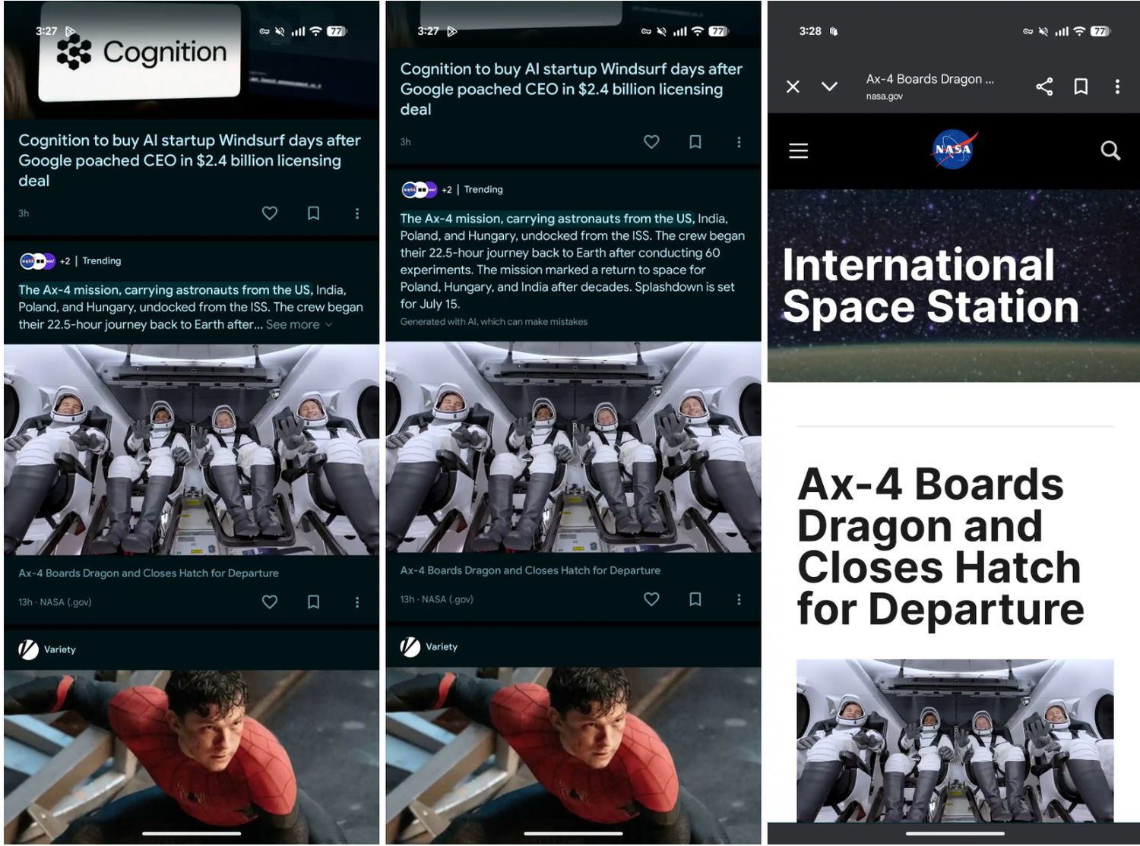This screenshot has width=1140, height=846.
Task: Click the Ax-4 Boards Dragon link in the left feed
Action: point(148,573)
